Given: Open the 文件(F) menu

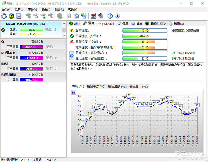Looking at the screenshot, I should pos(6,10).
